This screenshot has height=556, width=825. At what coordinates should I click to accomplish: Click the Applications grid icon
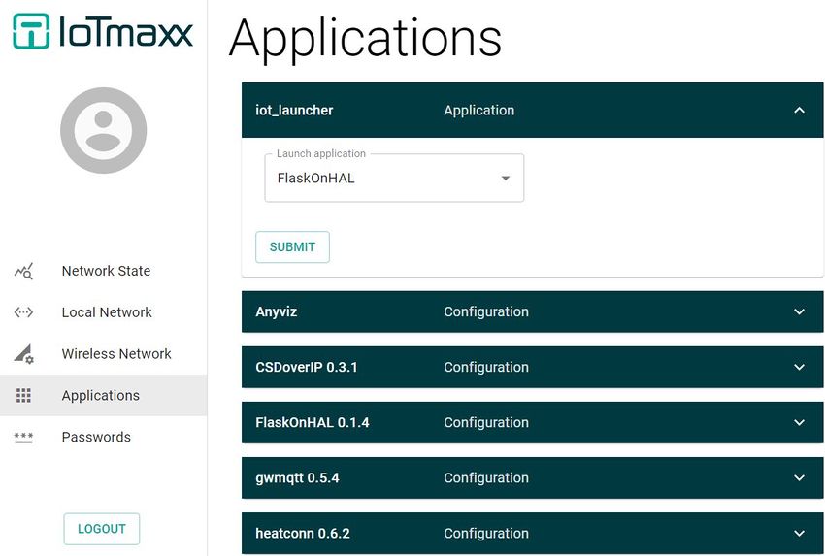(23, 396)
